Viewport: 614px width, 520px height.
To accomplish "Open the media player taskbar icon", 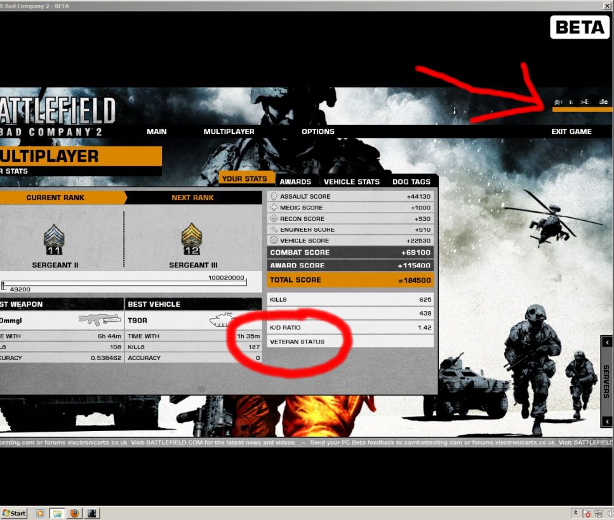I will coord(40,513).
